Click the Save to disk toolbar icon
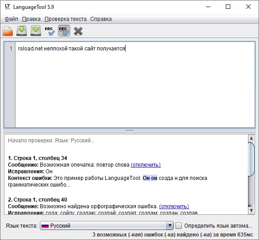This screenshot has height=240, width=259. (22, 31)
